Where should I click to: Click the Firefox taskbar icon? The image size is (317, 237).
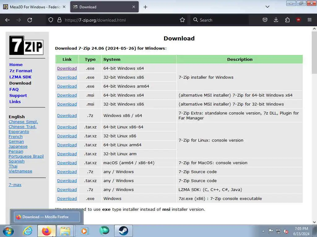click(x=46, y=231)
